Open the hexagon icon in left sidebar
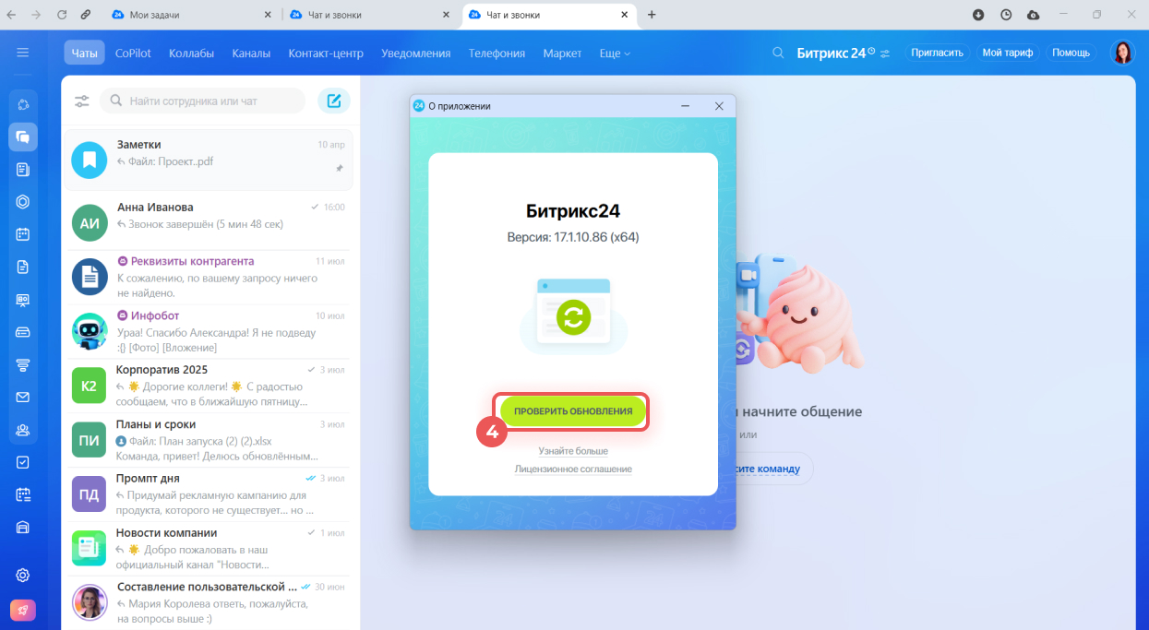This screenshot has width=1149, height=630. pyautogui.click(x=23, y=202)
